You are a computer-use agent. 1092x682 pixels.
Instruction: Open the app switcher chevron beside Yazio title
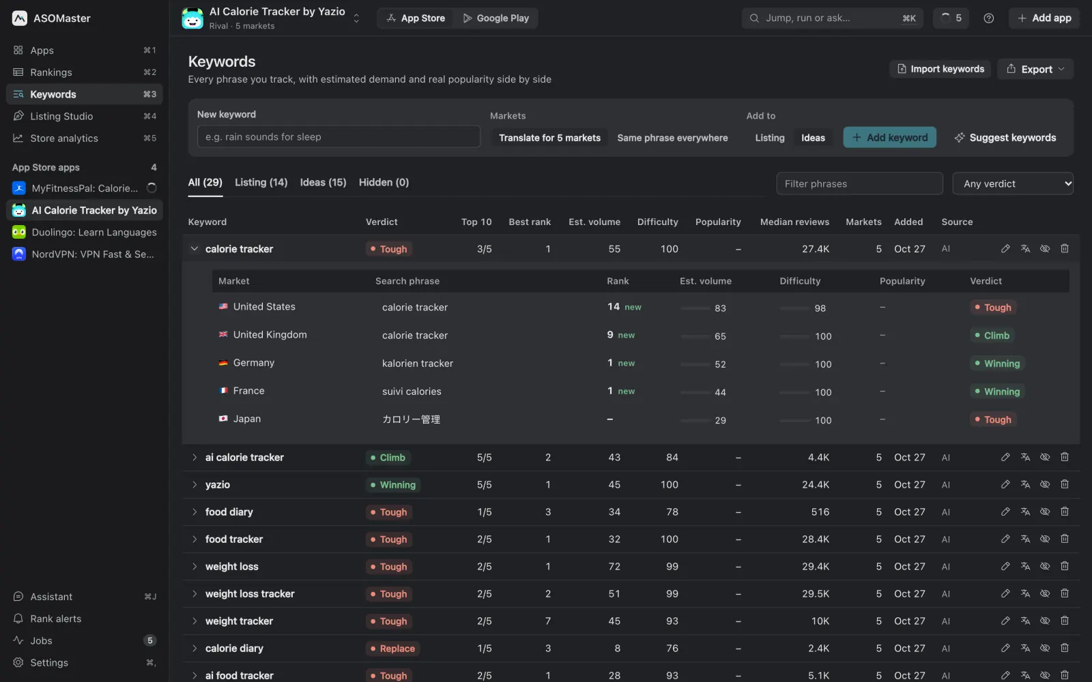pos(356,18)
